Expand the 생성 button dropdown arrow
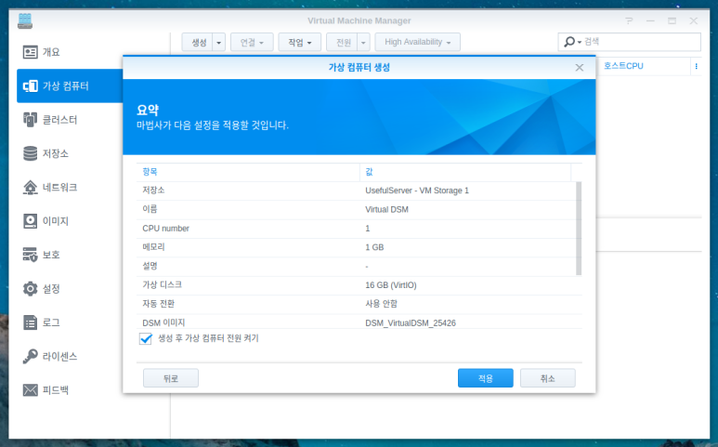Viewport: 718px width, 447px height. tap(218, 42)
